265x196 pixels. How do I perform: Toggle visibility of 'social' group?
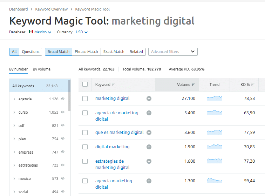[63, 191]
